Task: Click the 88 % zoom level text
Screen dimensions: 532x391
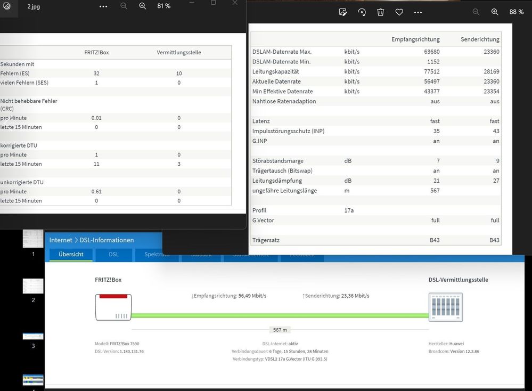Action: [x=517, y=12]
